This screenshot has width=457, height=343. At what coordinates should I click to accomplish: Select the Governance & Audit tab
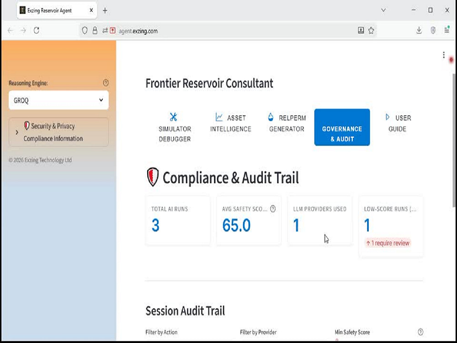[x=342, y=127]
